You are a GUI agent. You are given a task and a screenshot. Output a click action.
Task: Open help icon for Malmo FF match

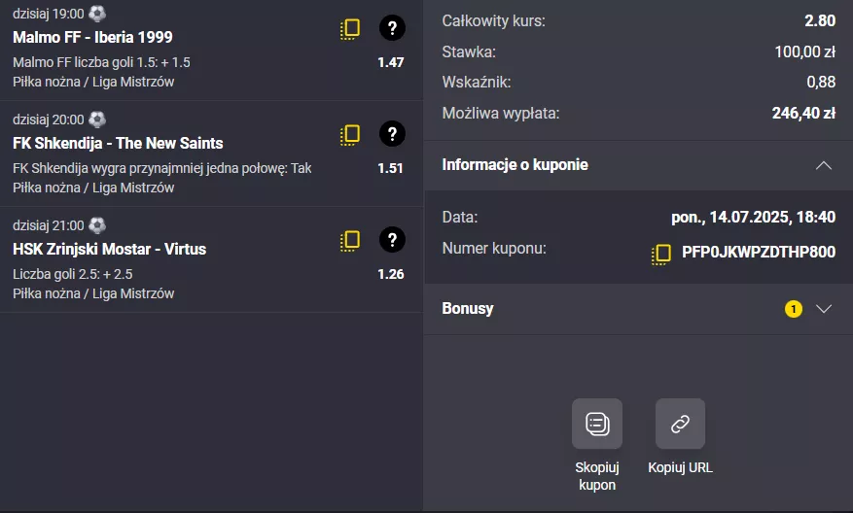[x=392, y=28]
